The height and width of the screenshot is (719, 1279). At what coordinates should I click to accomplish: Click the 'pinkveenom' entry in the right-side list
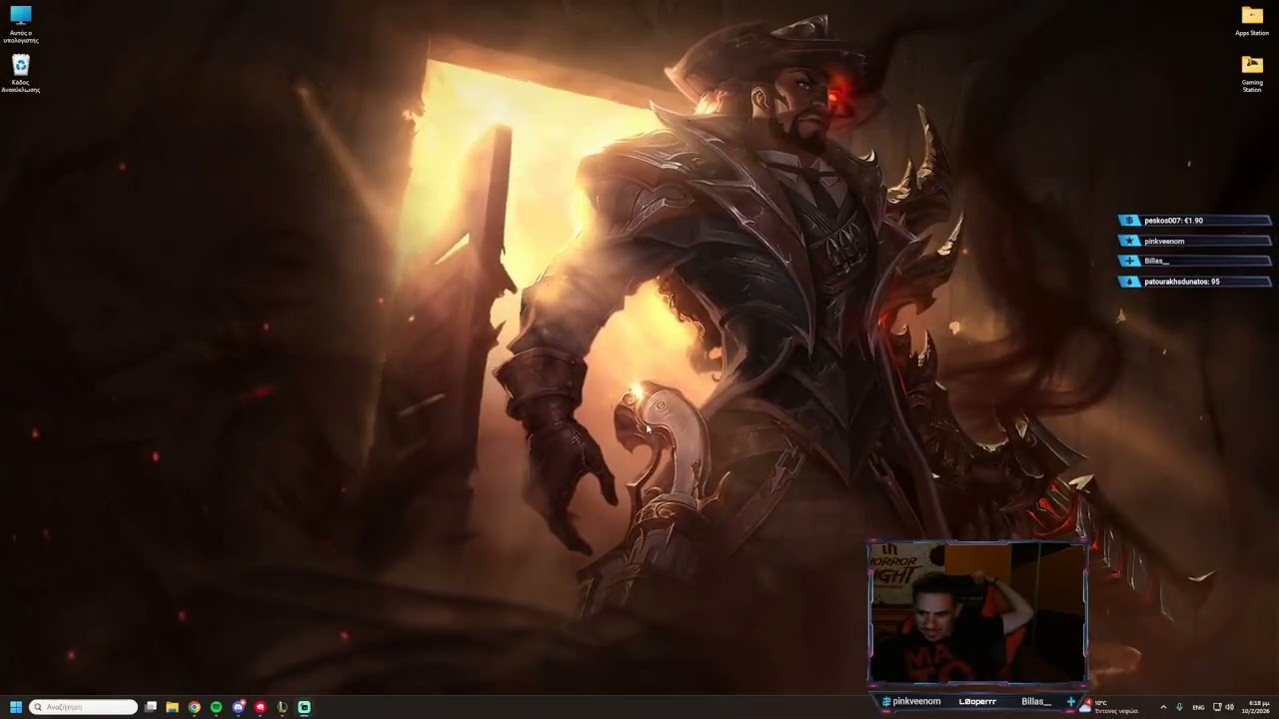pyautogui.click(x=1194, y=241)
